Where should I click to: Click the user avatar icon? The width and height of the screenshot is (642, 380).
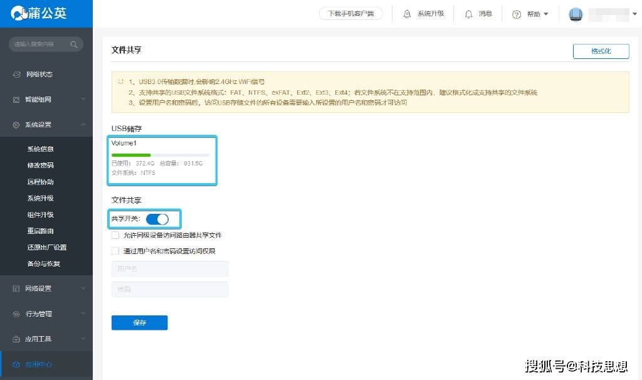point(576,14)
